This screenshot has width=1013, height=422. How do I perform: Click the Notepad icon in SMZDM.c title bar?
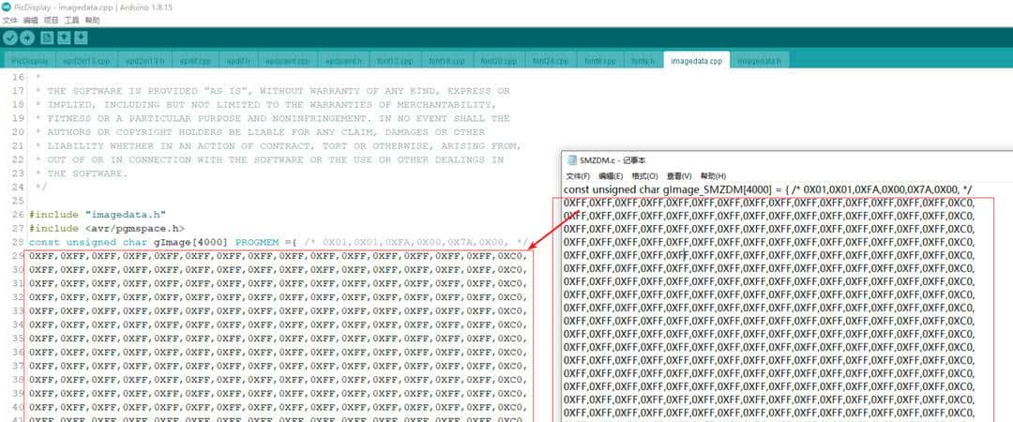[572, 161]
